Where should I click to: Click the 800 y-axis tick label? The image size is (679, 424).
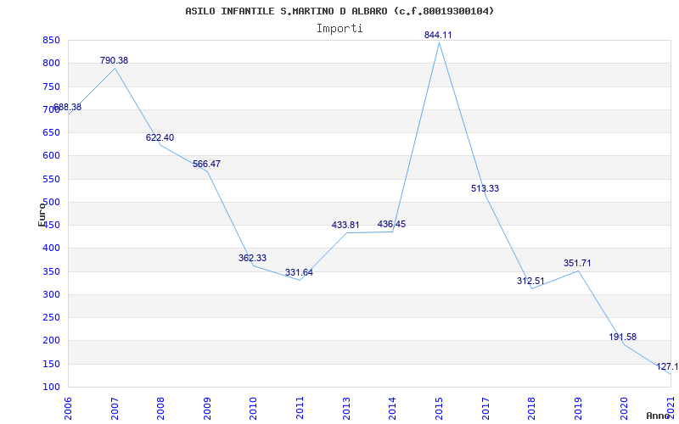[51, 64]
